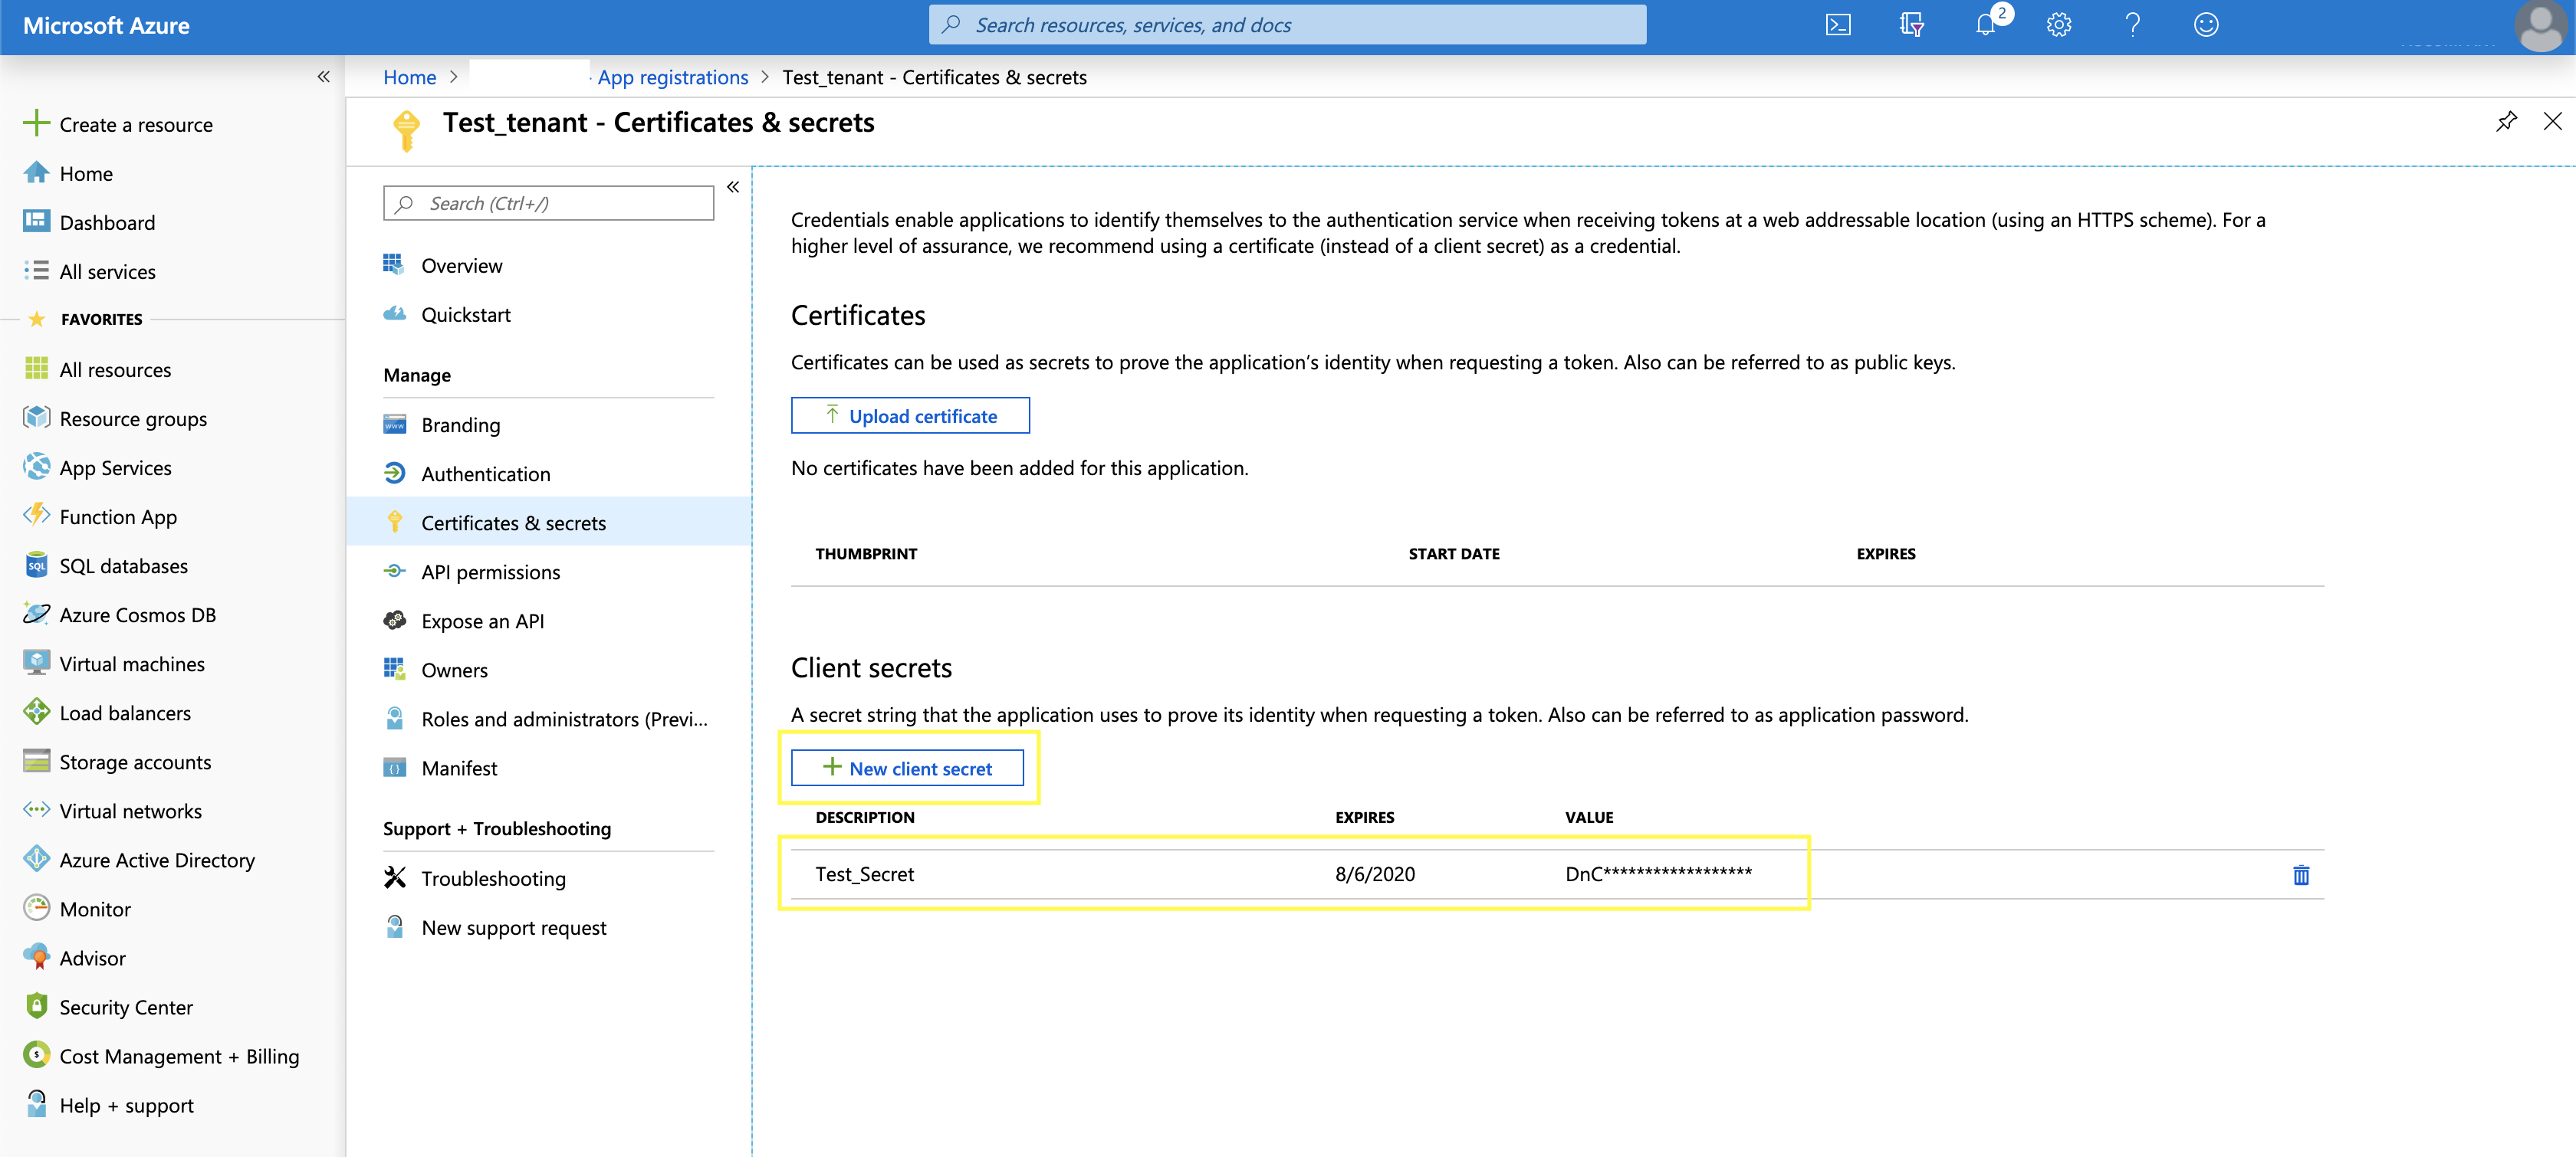Open Home in the left sidebar
This screenshot has width=2576, height=1157.
pyautogui.click(x=86, y=174)
